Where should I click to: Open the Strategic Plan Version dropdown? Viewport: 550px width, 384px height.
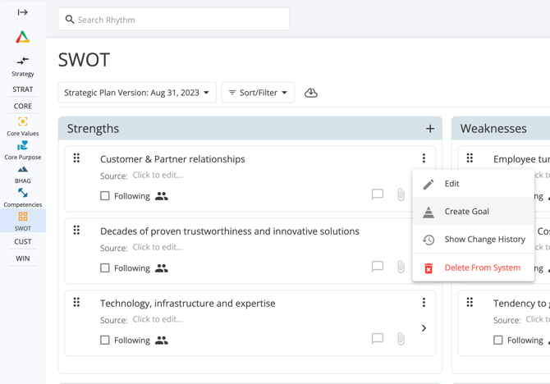(137, 93)
